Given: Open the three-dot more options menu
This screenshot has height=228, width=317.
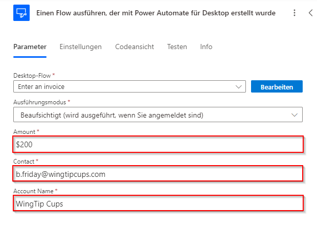Looking at the screenshot, I should pos(295,13).
